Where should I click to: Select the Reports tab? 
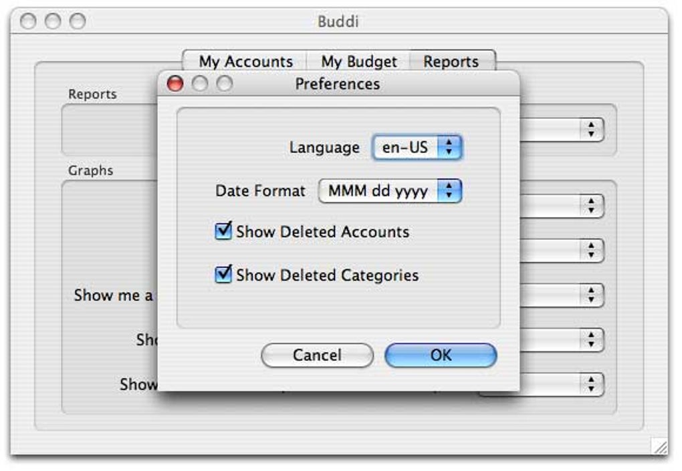pos(451,61)
